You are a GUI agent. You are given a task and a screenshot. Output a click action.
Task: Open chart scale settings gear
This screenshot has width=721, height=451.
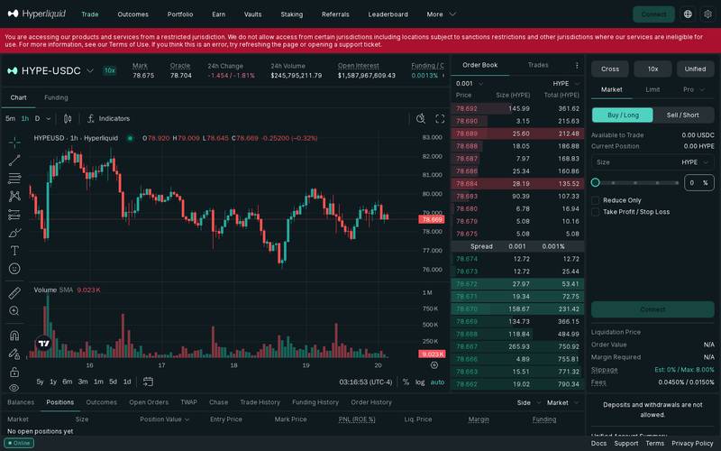pos(434,365)
